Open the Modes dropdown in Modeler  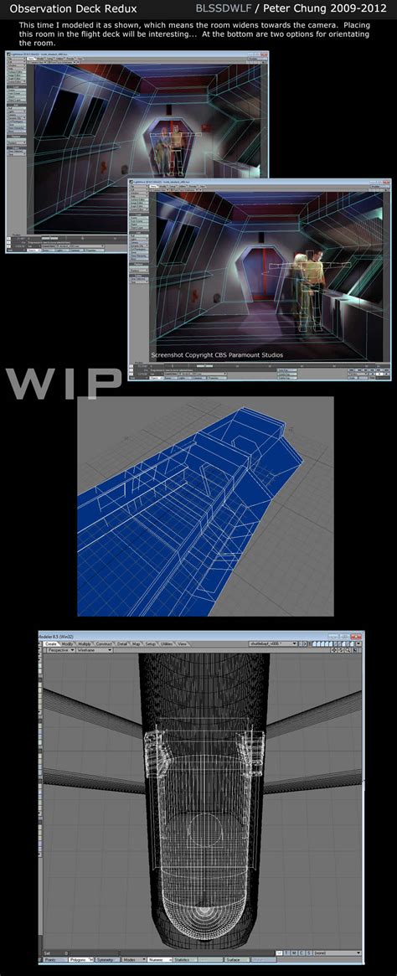tap(133, 959)
